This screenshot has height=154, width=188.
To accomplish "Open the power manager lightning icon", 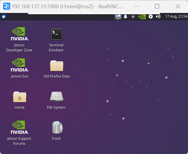I will (x=151, y=16).
